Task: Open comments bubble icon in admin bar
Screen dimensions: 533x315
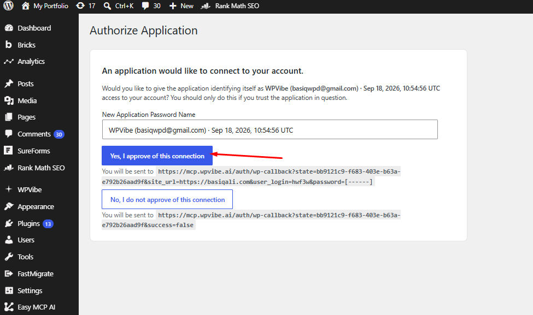Action: 145,6
